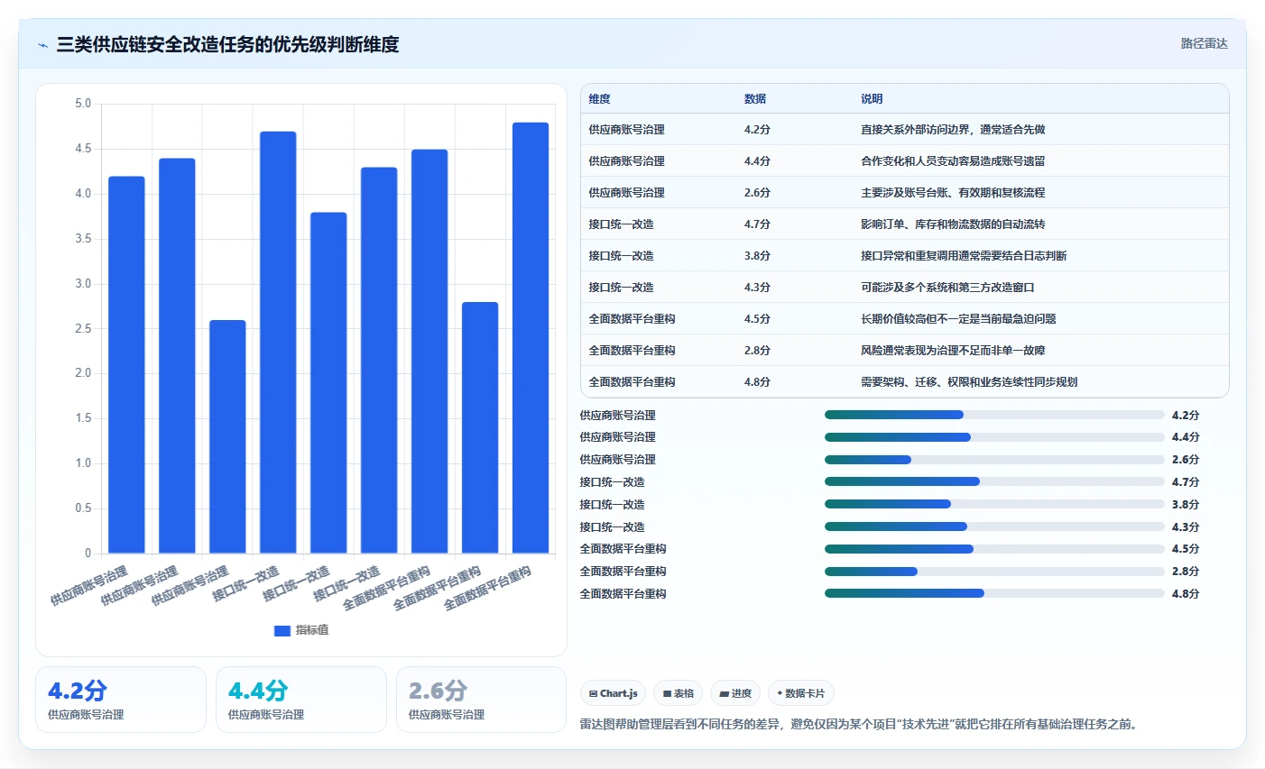Click table cell 接口异常和重复调用通常需要结合日志判断

pyautogui.click(x=964, y=256)
